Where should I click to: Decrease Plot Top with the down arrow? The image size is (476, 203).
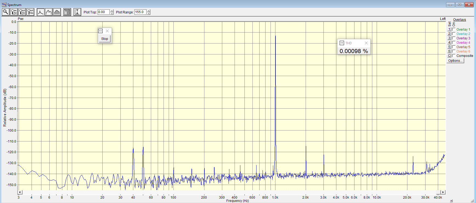(x=112, y=13)
